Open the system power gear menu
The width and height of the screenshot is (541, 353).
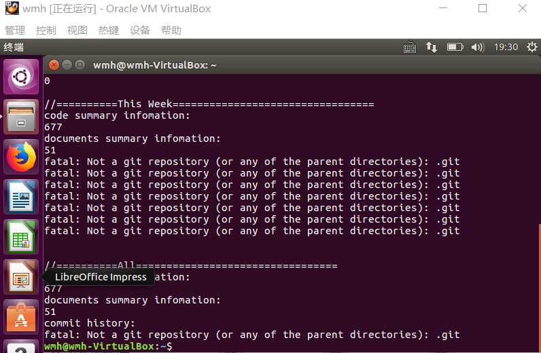point(532,47)
